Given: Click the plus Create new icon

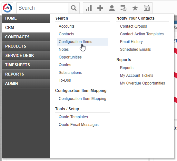Looking at the screenshot, I should pos(100,8).
